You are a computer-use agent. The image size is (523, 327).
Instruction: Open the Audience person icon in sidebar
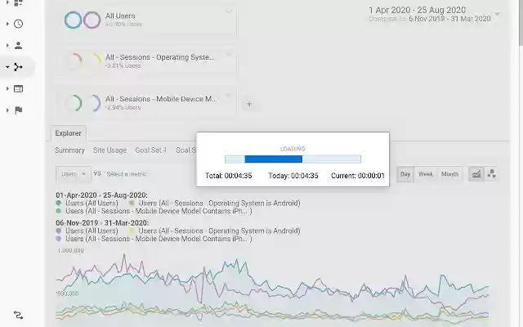coord(18,46)
